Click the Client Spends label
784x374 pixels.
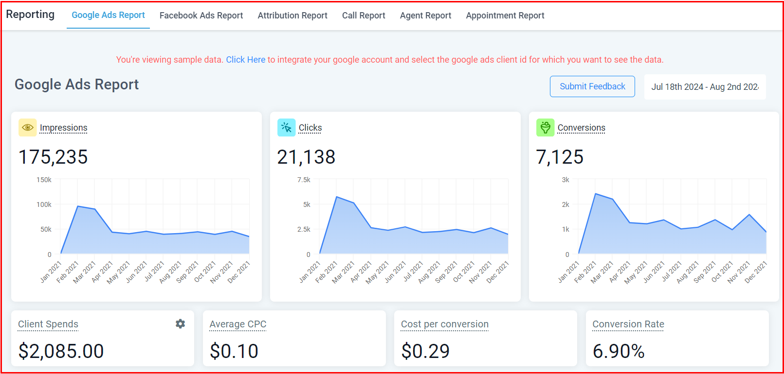point(48,324)
